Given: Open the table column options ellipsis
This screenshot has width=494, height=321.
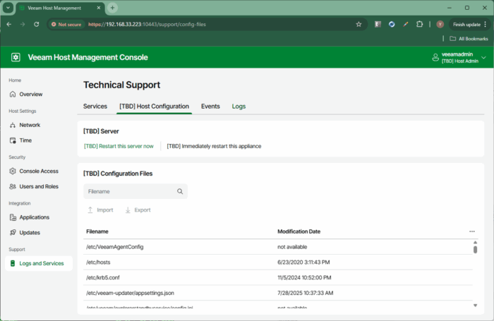Looking at the screenshot, I should click(x=472, y=231).
